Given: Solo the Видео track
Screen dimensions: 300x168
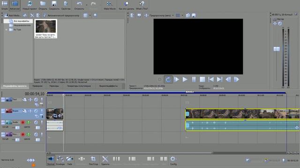Looking at the screenshot, I should [42, 111].
